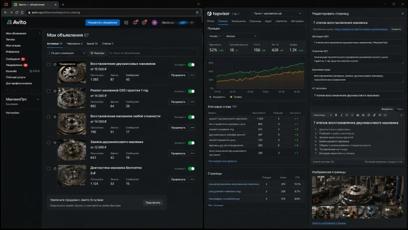Image resolution: width=408 pixels, height=230 pixels.
Task: Open more options for the 'от 12 000 ₽' listing
Action: pyautogui.click(x=192, y=153)
